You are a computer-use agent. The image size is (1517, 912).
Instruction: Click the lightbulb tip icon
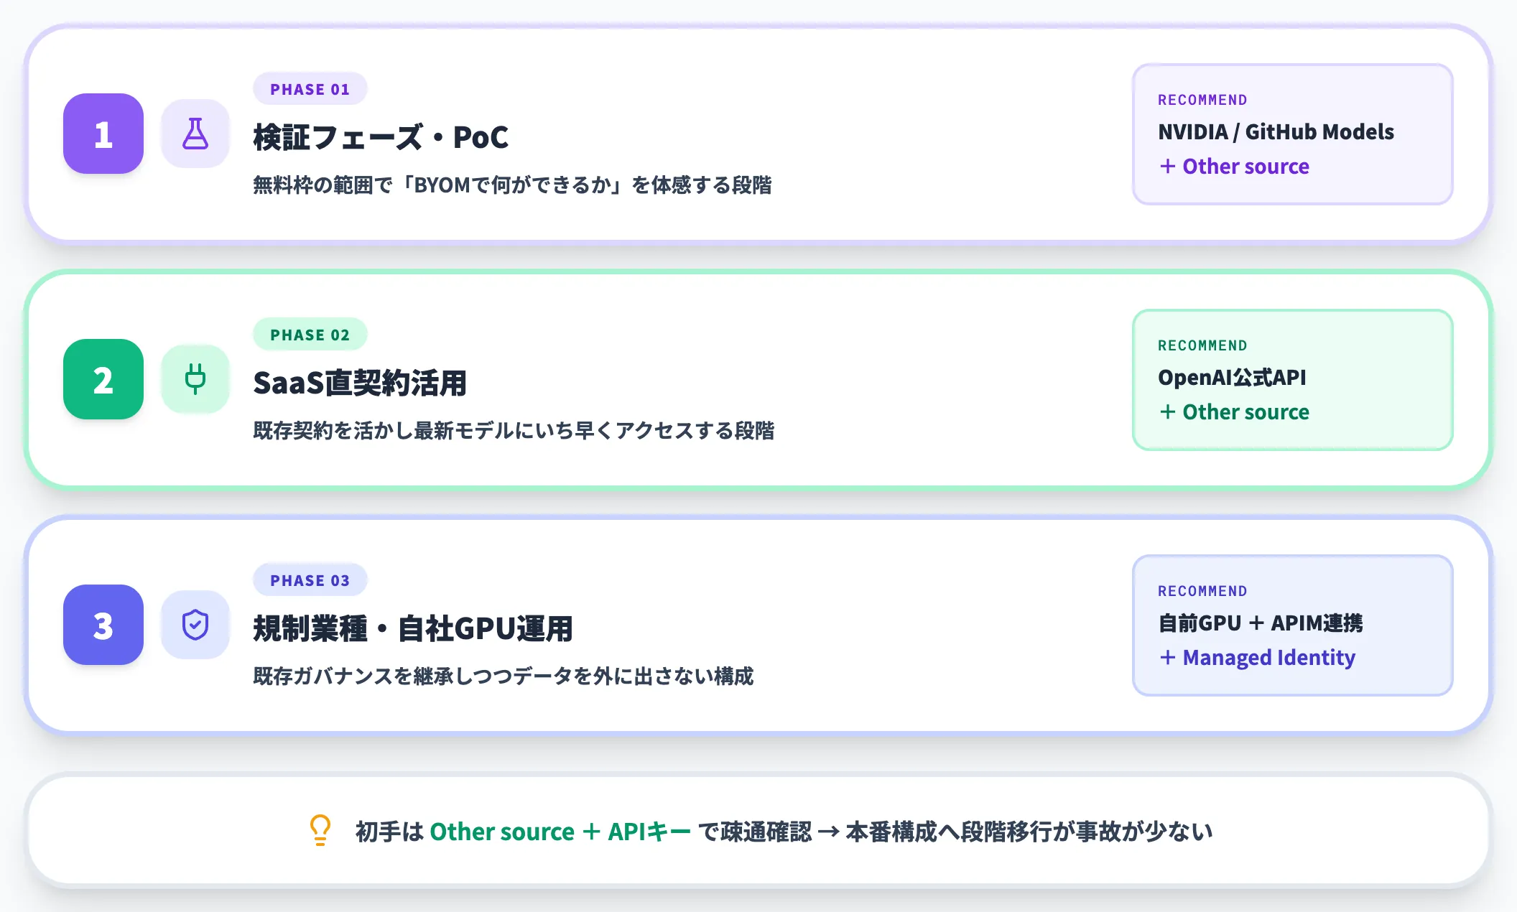(x=320, y=830)
